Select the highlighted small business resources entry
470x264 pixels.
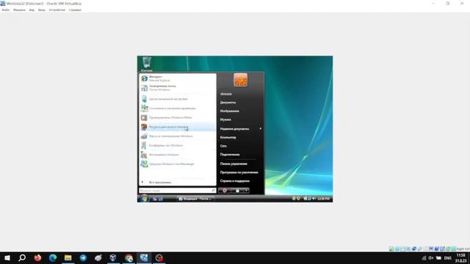tap(178, 127)
